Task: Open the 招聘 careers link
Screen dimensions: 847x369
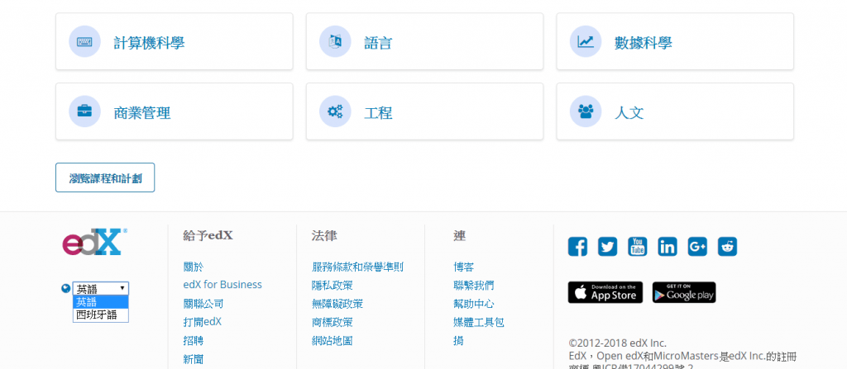Action: (x=194, y=340)
